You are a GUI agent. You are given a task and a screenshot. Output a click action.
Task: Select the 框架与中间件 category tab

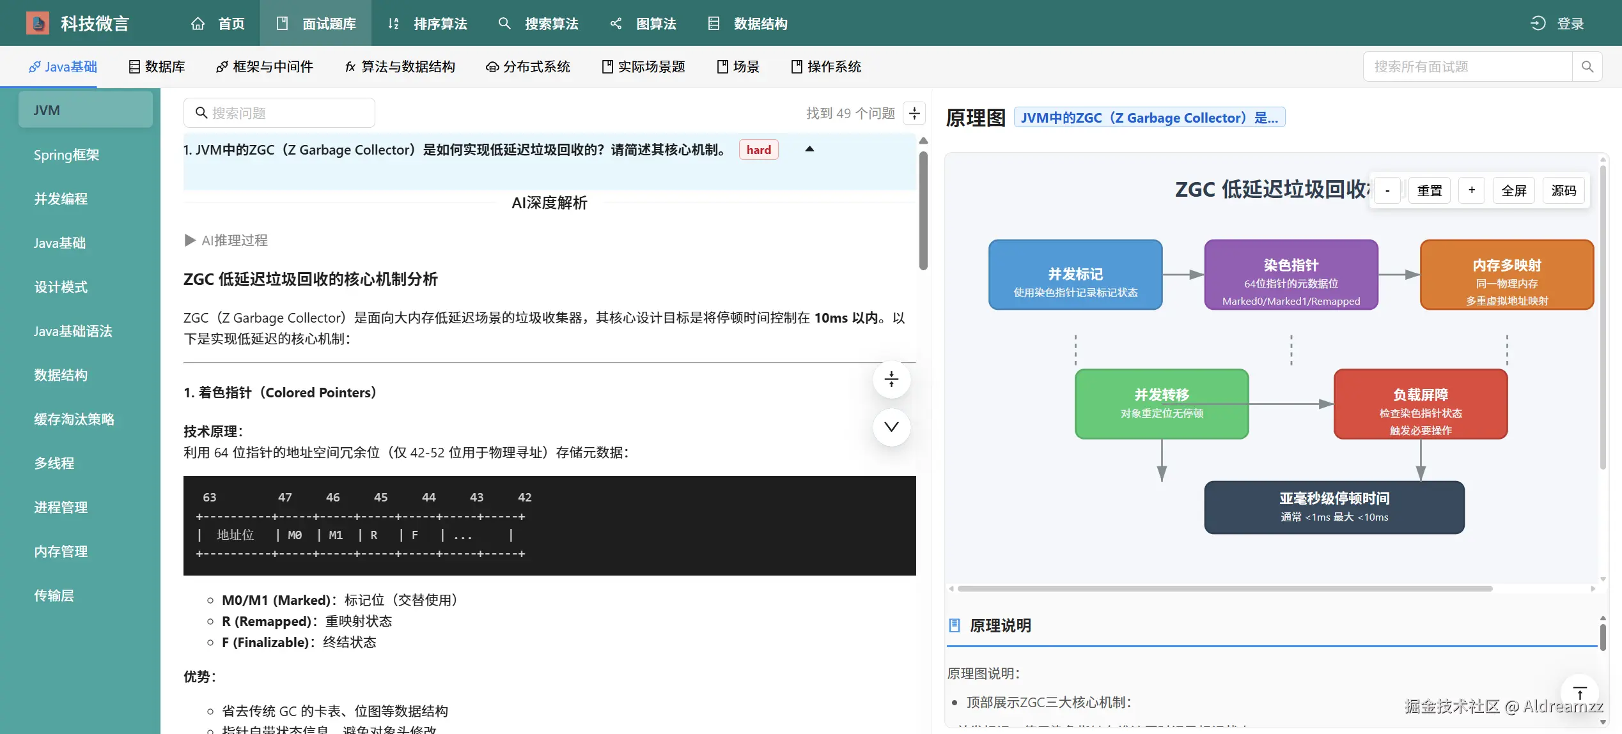(x=264, y=66)
